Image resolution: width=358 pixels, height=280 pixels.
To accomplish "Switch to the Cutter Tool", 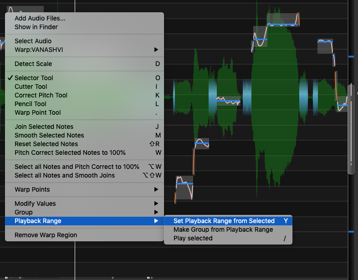I will tap(31, 87).
